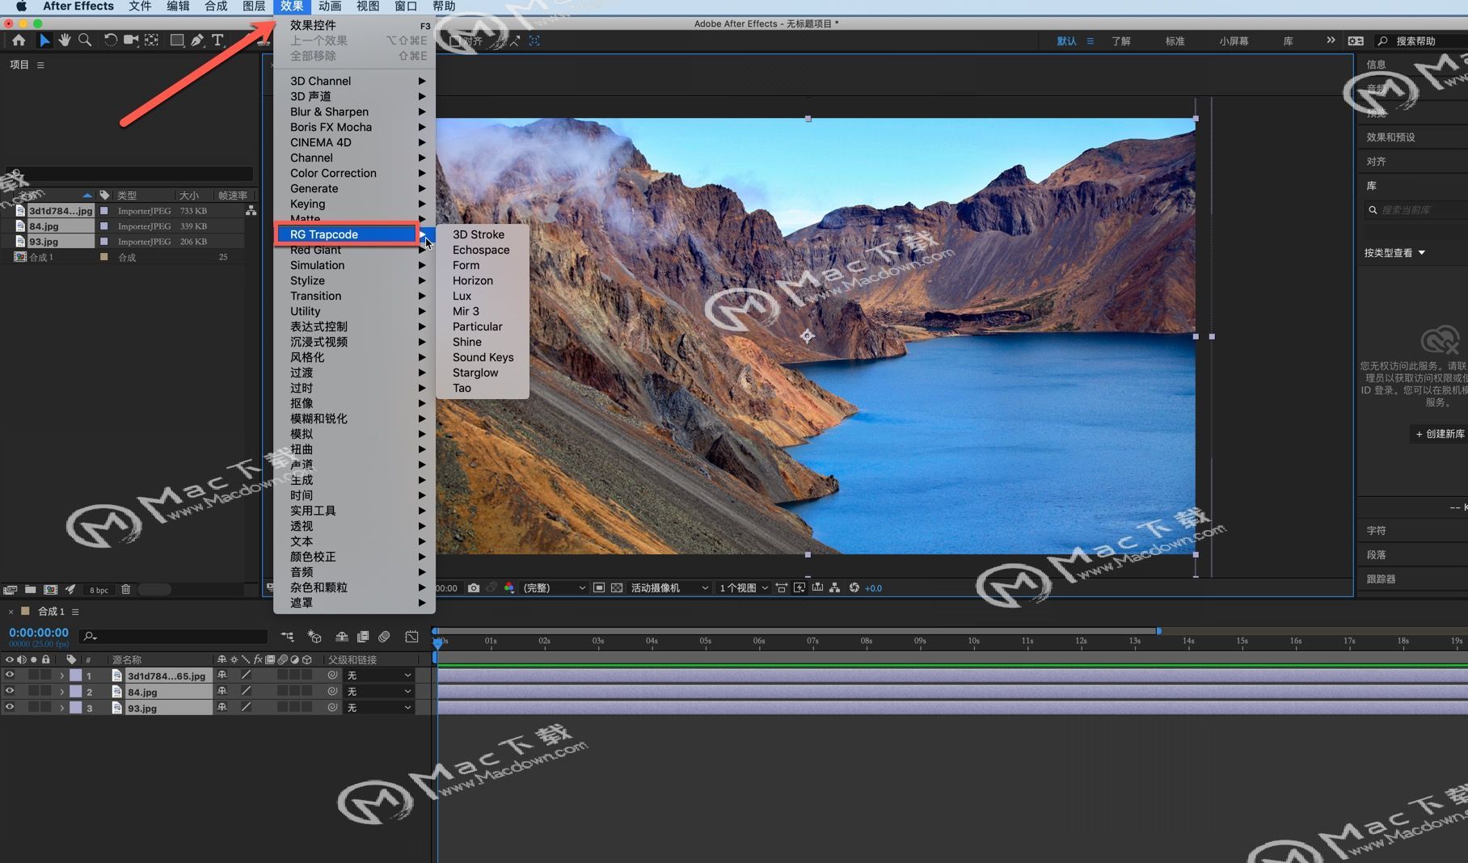
Task: Select 效果控件 menu entry
Action: pyautogui.click(x=354, y=25)
